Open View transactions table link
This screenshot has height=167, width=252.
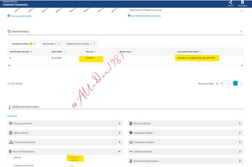tap(21, 16)
